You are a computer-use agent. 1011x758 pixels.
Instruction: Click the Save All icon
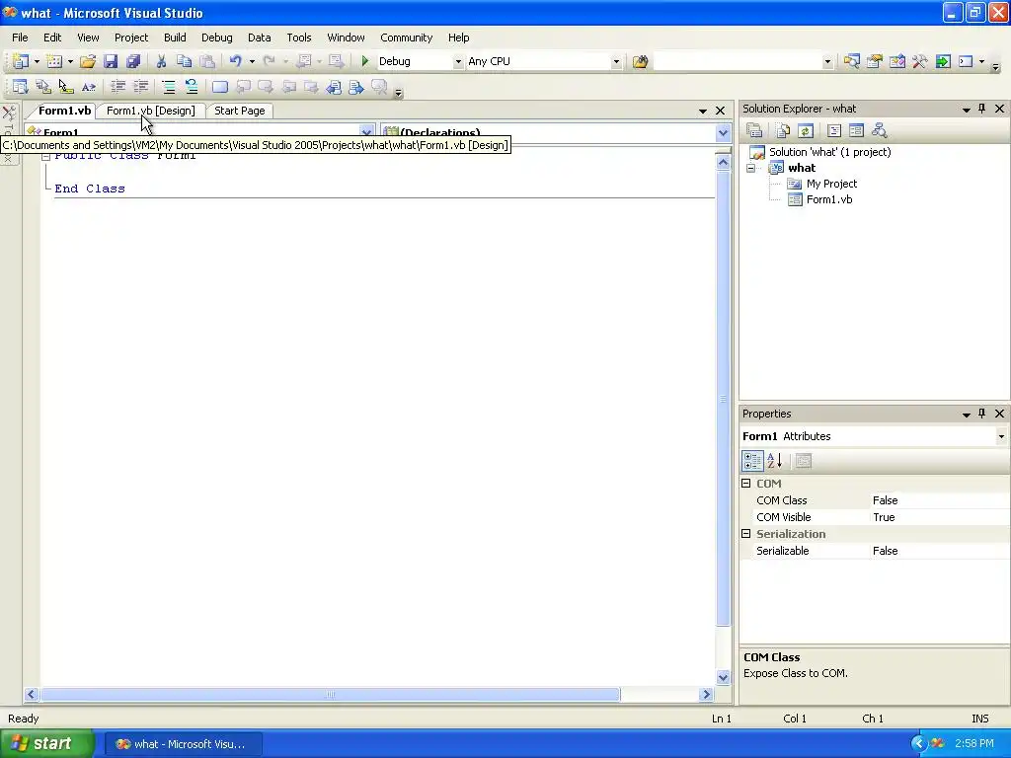(x=133, y=61)
